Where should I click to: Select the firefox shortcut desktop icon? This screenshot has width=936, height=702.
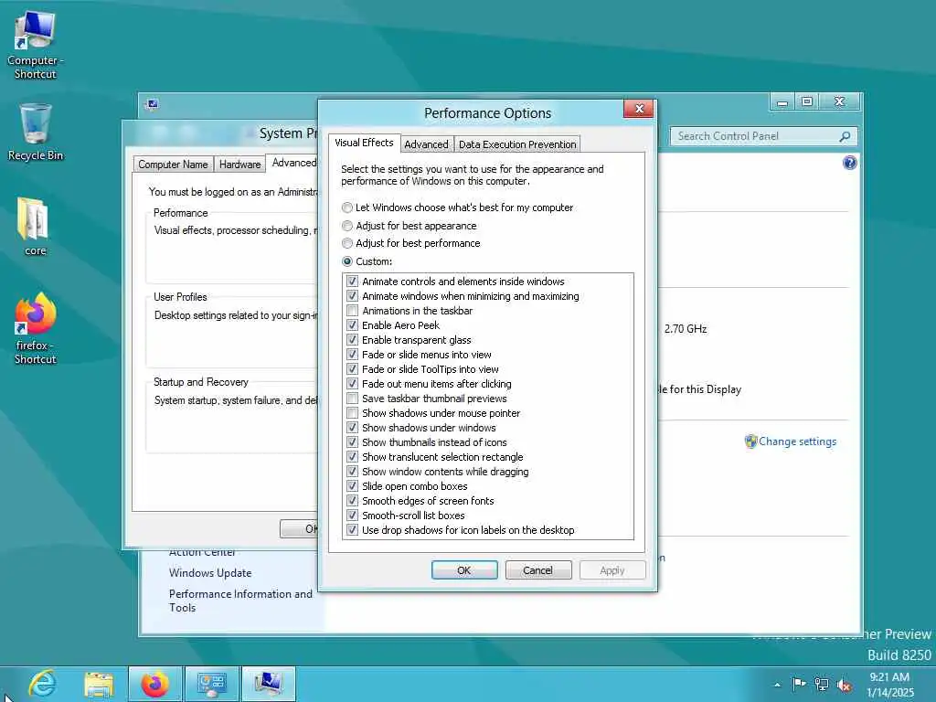(x=36, y=328)
